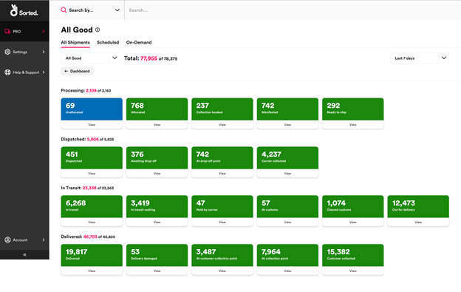Click the info icon beside All Good
Viewport: 461px width, 292px height.
98,30
